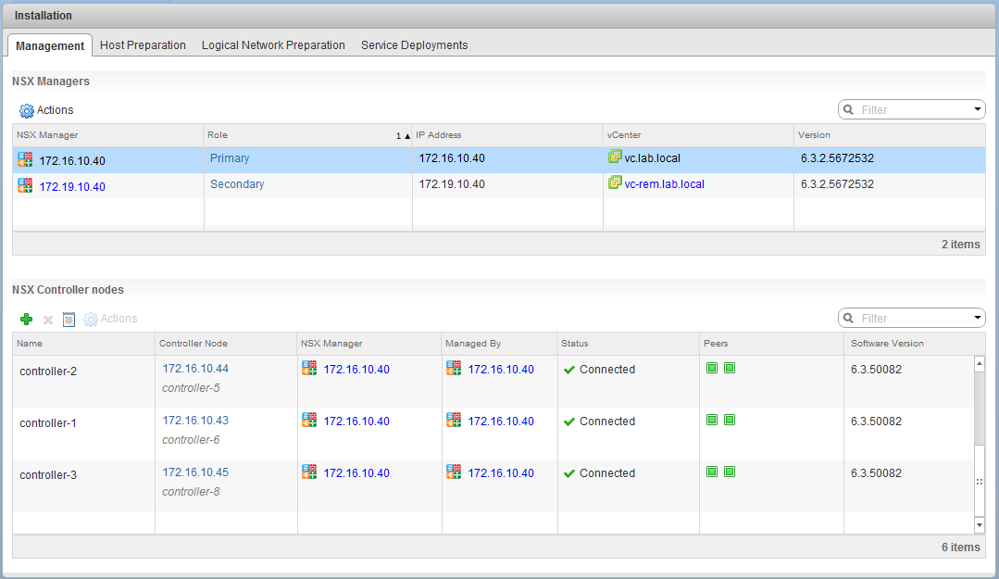999x579 pixels.
Task: Open the Logical Network Preparation tab
Action: [273, 44]
